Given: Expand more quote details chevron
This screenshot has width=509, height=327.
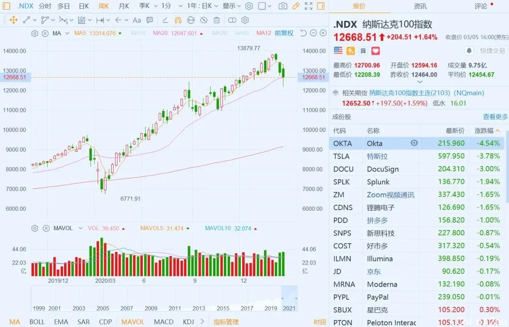Looking at the screenshot, I should tap(420, 82).
